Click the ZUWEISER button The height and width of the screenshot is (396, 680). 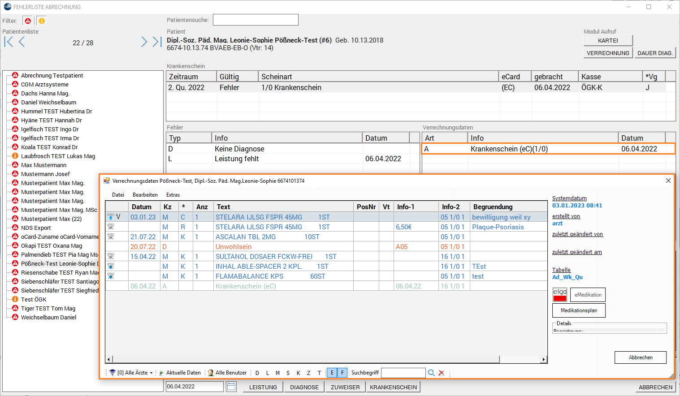345,387
